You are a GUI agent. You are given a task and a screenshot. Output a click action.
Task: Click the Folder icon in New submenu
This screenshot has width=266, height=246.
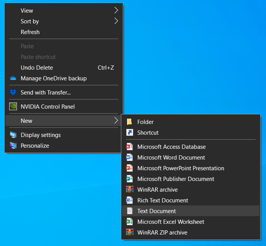[x=129, y=122]
